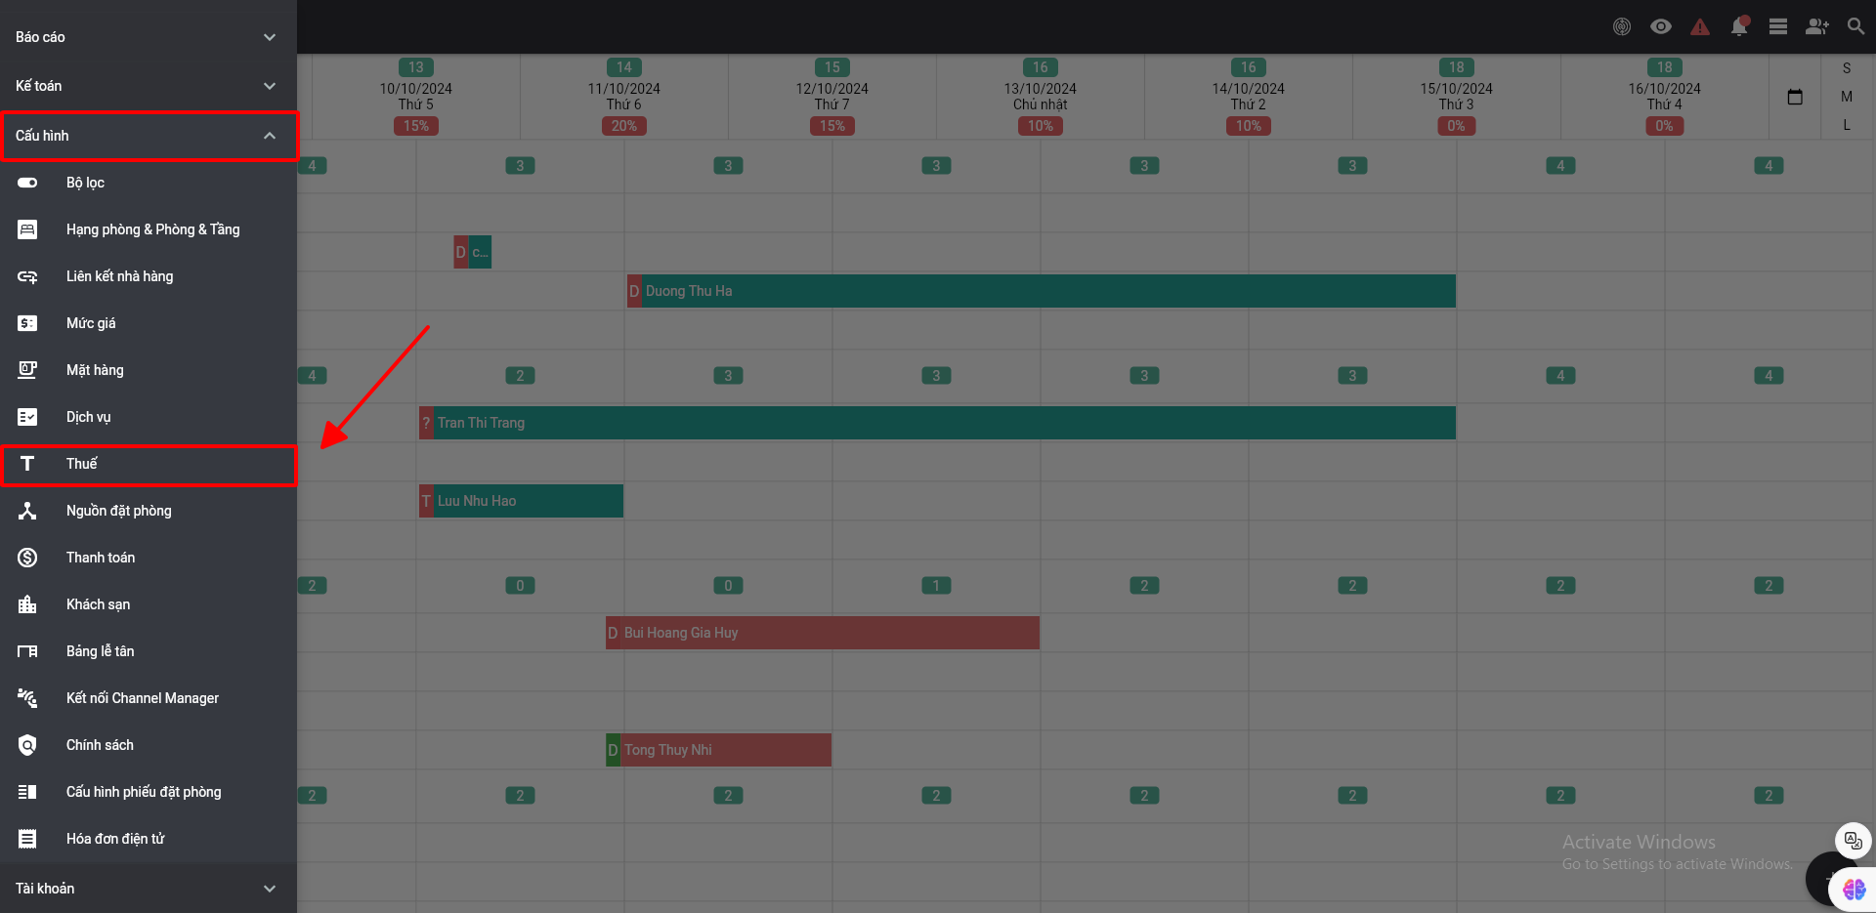Open the brain assistant floating icon
Screen dimensions: 1876x913
point(1854,890)
